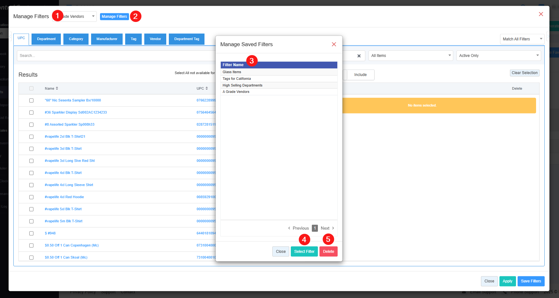Click the Filter Name column header

coord(279,65)
